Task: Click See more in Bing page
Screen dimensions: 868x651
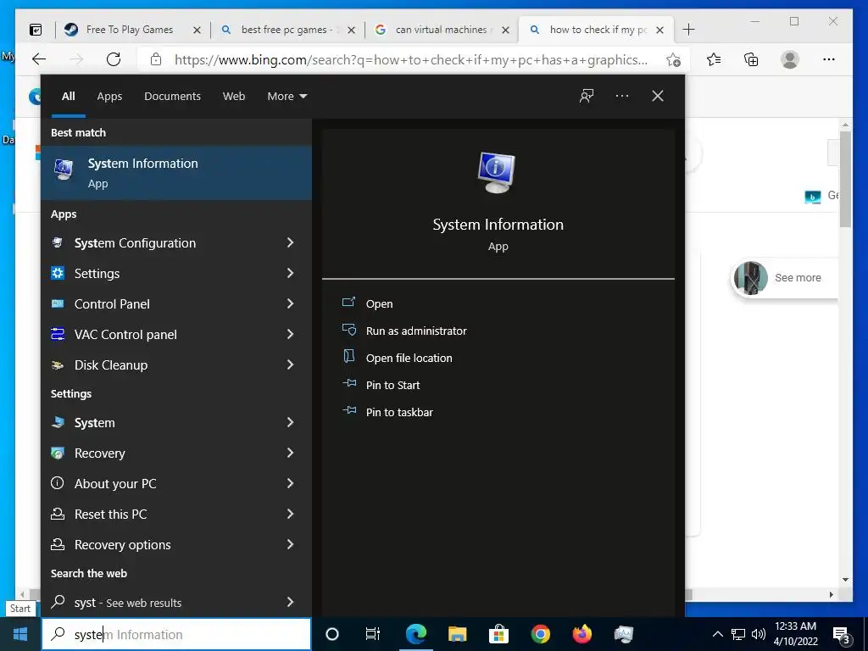Action: (798, 278)
